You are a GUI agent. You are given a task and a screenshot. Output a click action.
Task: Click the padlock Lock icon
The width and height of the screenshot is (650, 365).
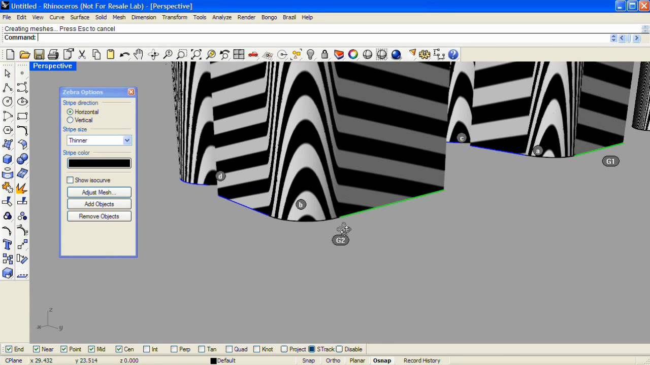coord(324,54)
